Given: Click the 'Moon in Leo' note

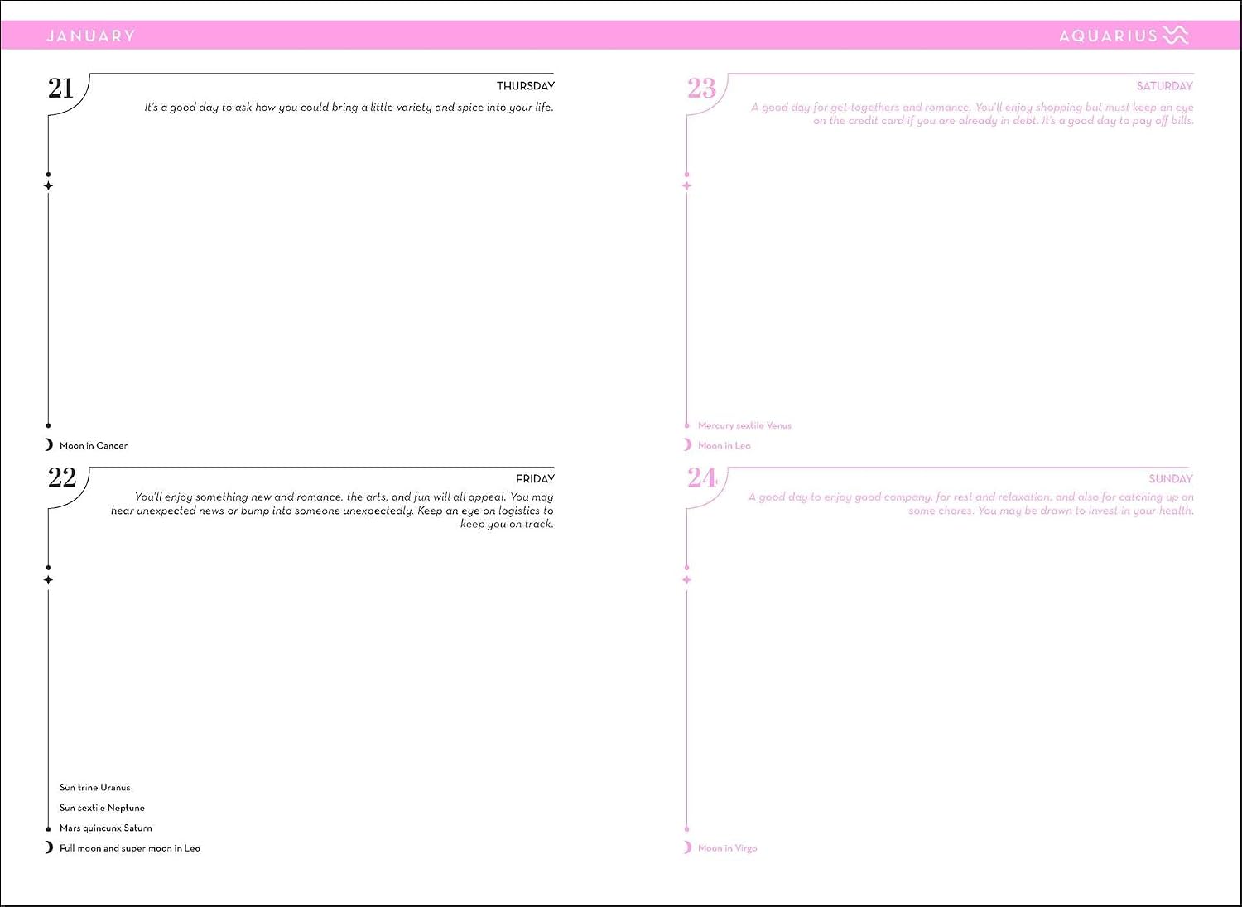Looking at the screenshot, I should (x=724, y=446).
